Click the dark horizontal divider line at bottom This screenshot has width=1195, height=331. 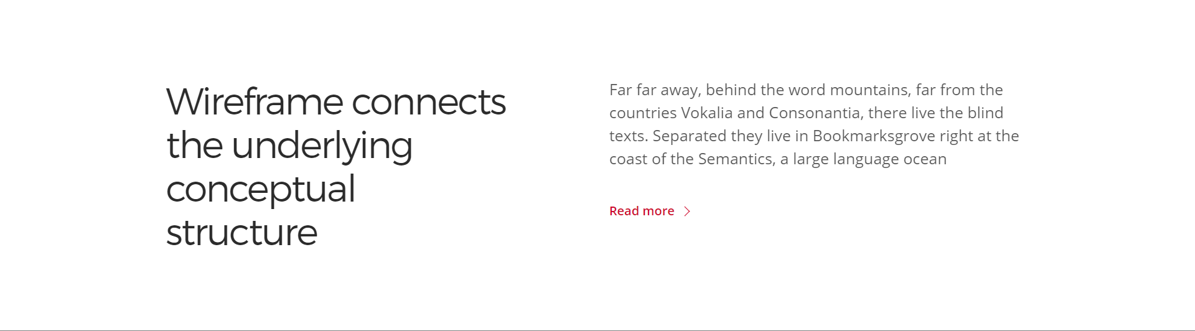click(x=597, y=330)
